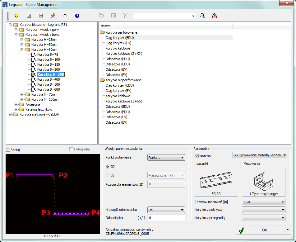Click the U-Type tray hanger thumbnail
Image resolution: width=296 pixels, height=242 pixels.
click(x=264, y=182)
